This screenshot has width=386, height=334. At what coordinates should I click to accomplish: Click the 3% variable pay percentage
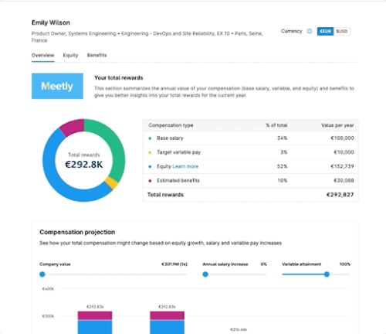pyautogui.click(x=284, y=152)
